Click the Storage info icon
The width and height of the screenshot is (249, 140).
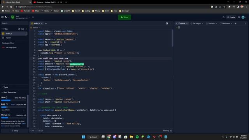(x=9, y=115)
